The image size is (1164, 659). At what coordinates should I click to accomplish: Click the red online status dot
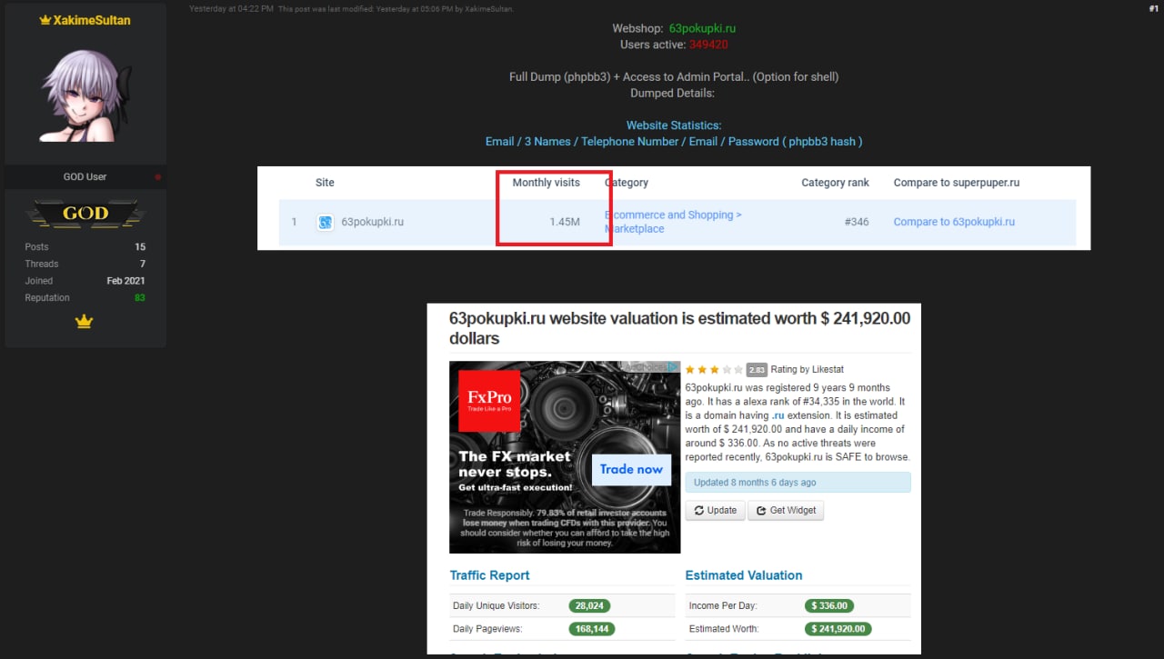tap(158, 177)
